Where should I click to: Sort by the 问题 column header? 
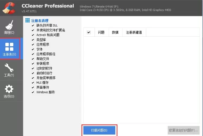pyautogui.click(x=101, y=32)
